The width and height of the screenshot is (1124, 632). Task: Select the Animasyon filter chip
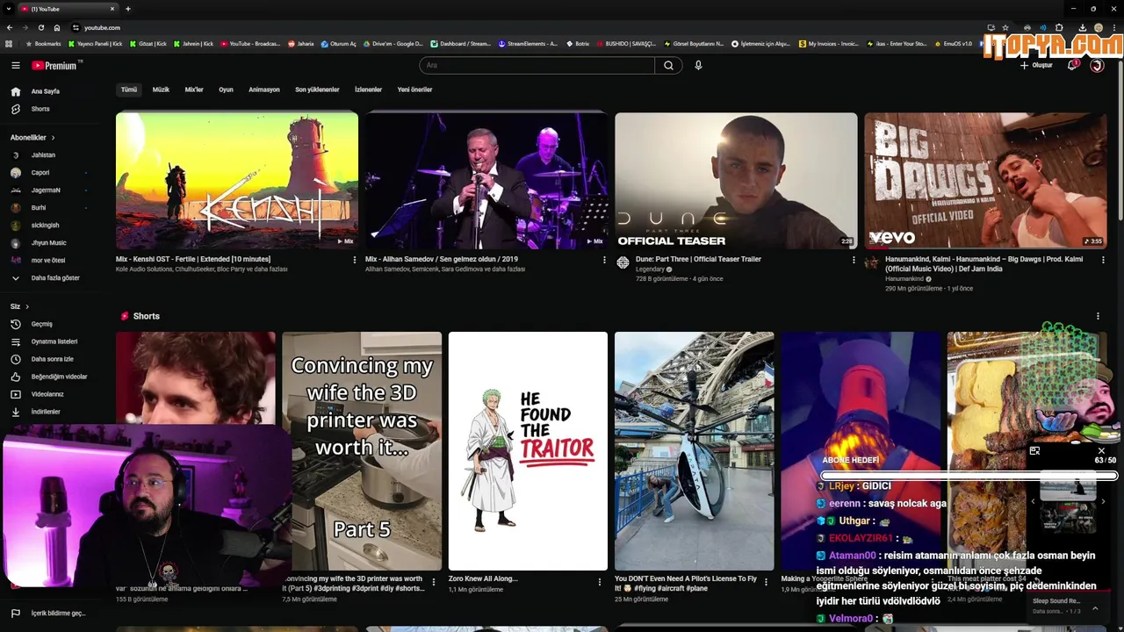point(263,90)
